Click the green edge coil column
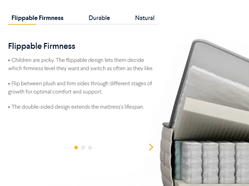Screen dimensions: 249x186 point(178,160)
